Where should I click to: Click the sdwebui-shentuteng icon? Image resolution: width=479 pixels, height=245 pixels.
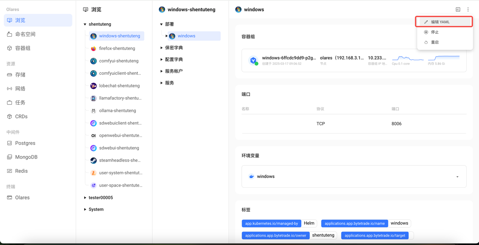pyautogui.click(x=94, y=148)
